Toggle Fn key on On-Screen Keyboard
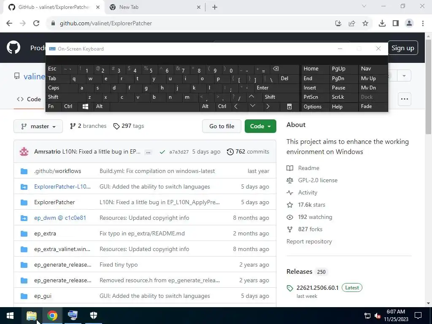The width and height of the screenshot is (432, 324). point(54,106)
